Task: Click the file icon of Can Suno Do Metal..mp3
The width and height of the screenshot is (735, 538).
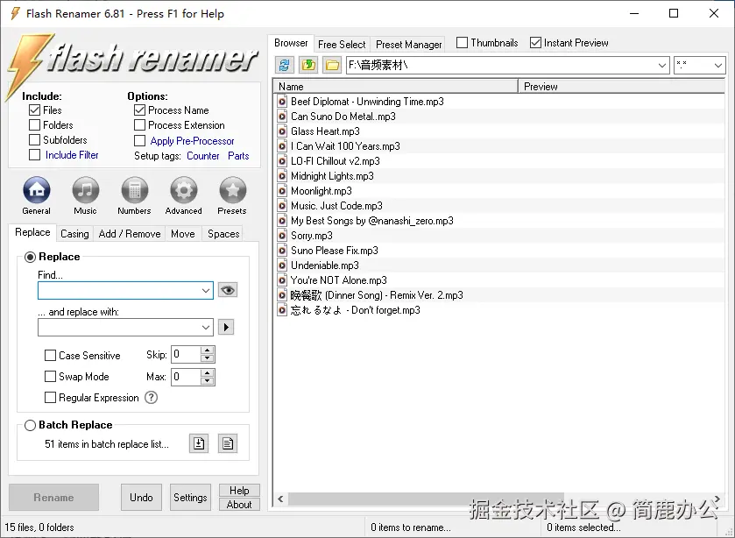Action: coord(282,117)
